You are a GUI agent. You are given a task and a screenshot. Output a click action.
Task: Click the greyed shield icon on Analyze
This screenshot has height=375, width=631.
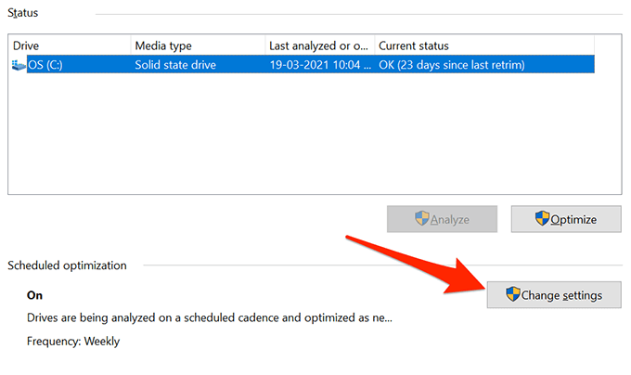click(421, 219)
